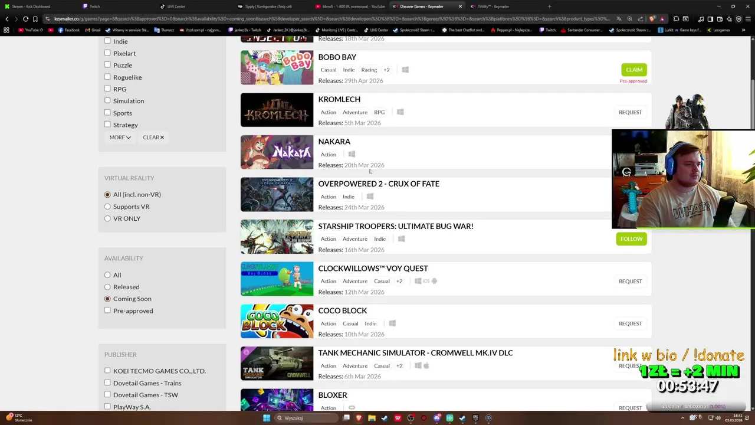This screenshot has height=425, width=755.
Task: Click Windows platform icon for KROMLECH
Action: (401, 112)
